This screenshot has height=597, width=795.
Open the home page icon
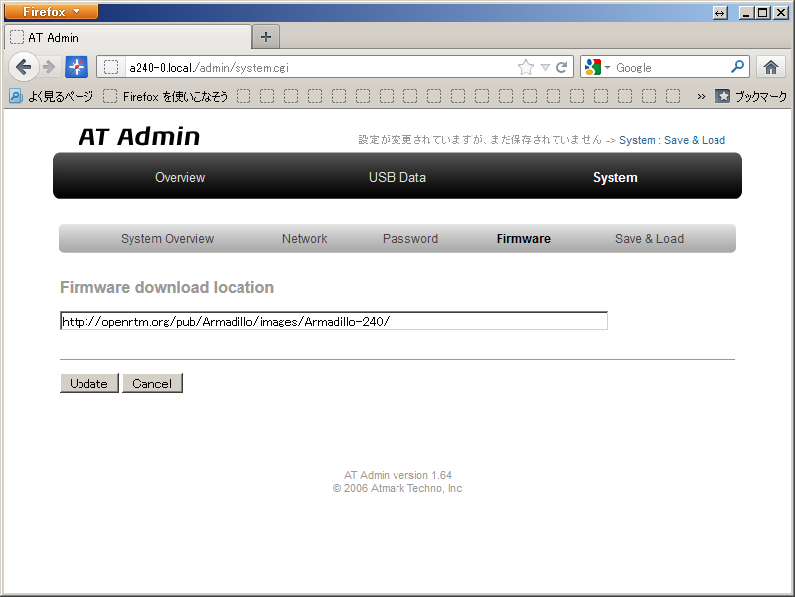(771, 67)
